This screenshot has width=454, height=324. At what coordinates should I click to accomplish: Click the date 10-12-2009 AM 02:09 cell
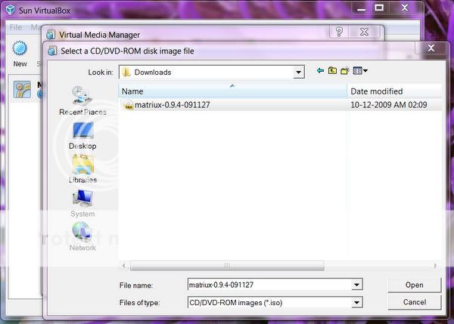coord(389,105)
